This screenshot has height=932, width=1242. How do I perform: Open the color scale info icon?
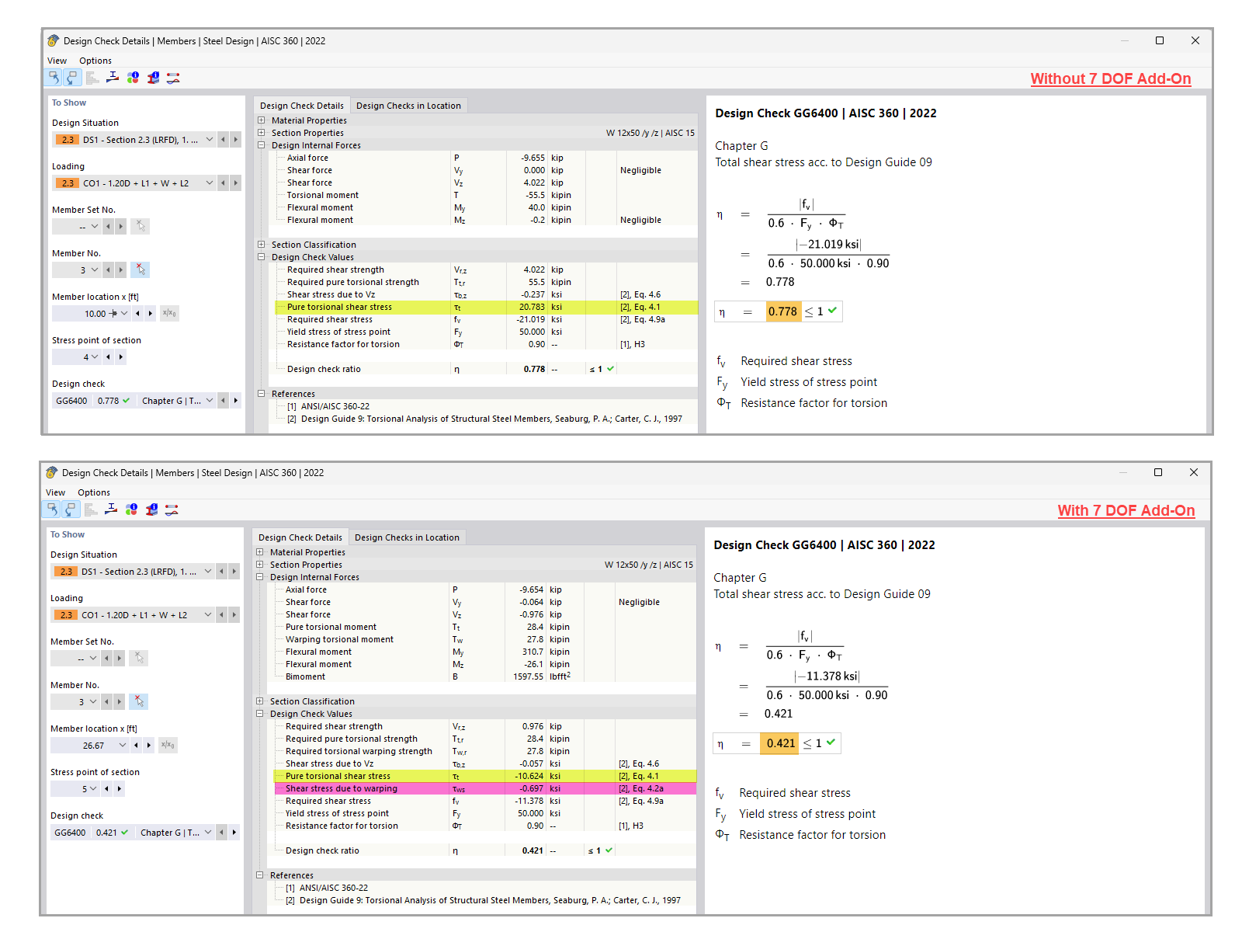(x=133, y=78)
